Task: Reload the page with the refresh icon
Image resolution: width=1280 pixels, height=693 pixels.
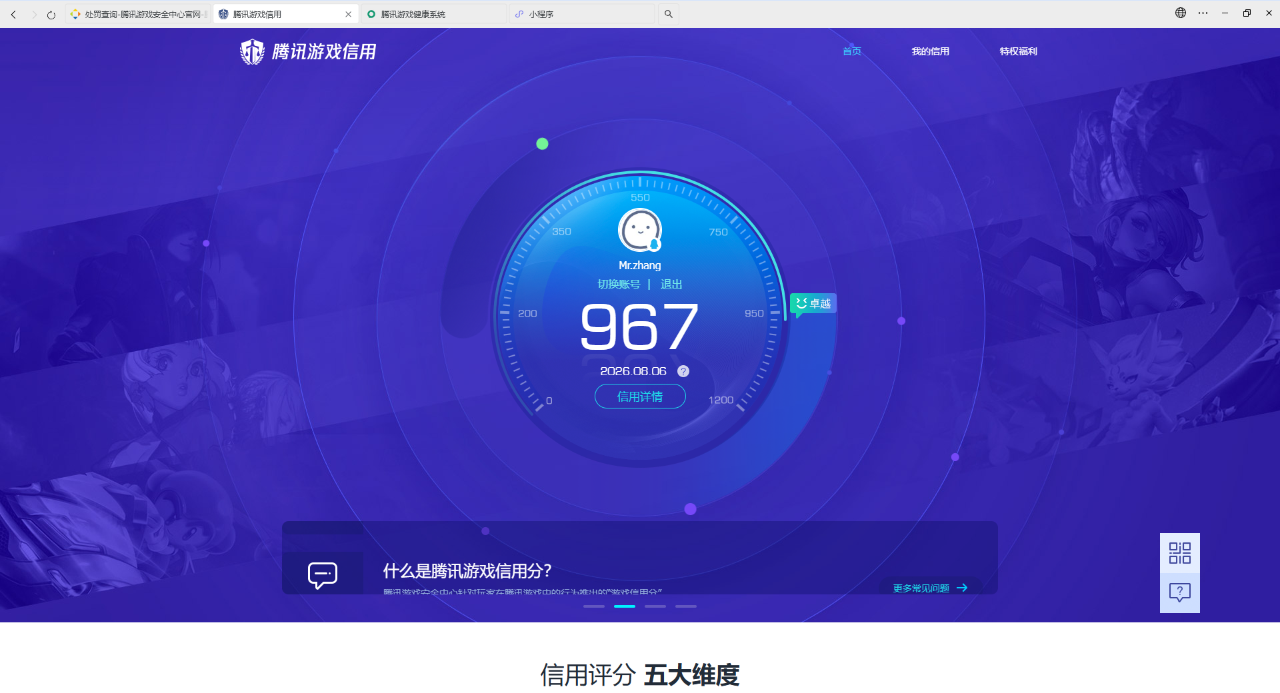Action: coord(51,14)
